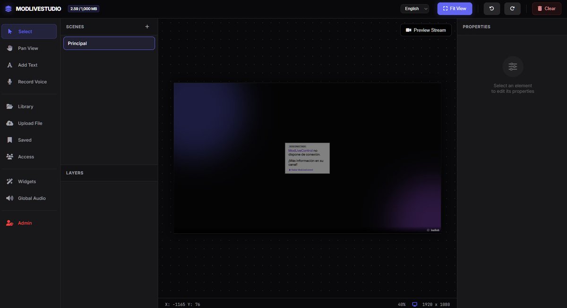567x308 pixels.
Task: Open the Saved items section
Action: tap(29, 140)
